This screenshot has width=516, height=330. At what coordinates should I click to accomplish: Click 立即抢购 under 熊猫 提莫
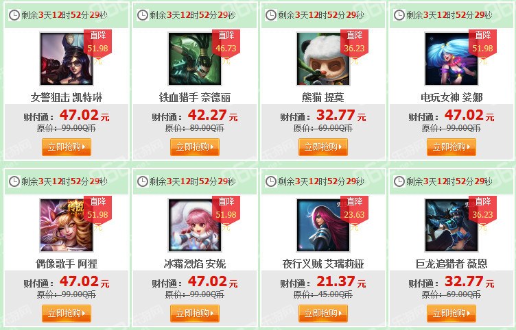point(323,147)
